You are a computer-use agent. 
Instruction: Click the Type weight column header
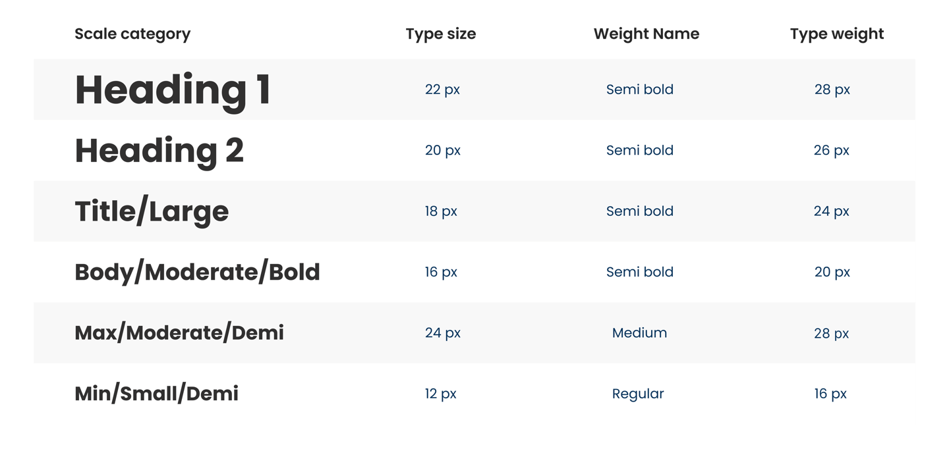(x=837, y=34)
